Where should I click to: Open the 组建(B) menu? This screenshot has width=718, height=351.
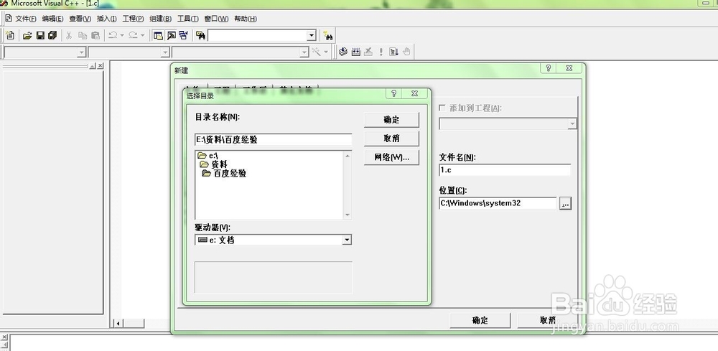(161, 19)
